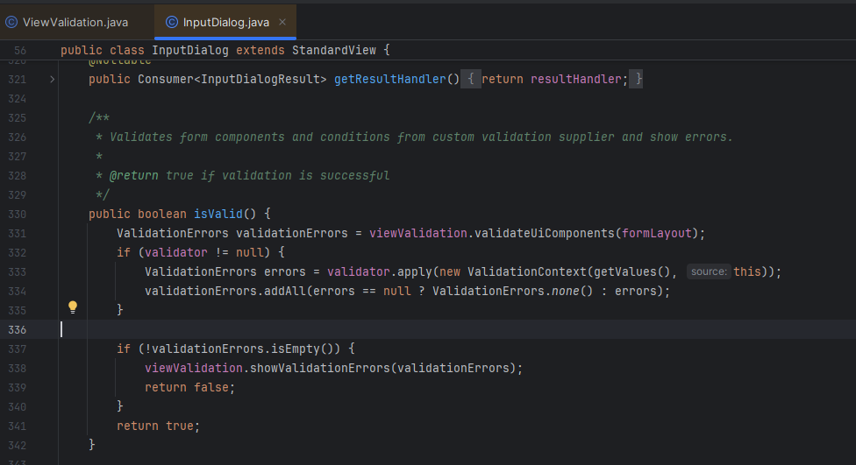
Task: Click the '@return' Javadoc tag
Action: pyautogui.click(x=133, y=175)
